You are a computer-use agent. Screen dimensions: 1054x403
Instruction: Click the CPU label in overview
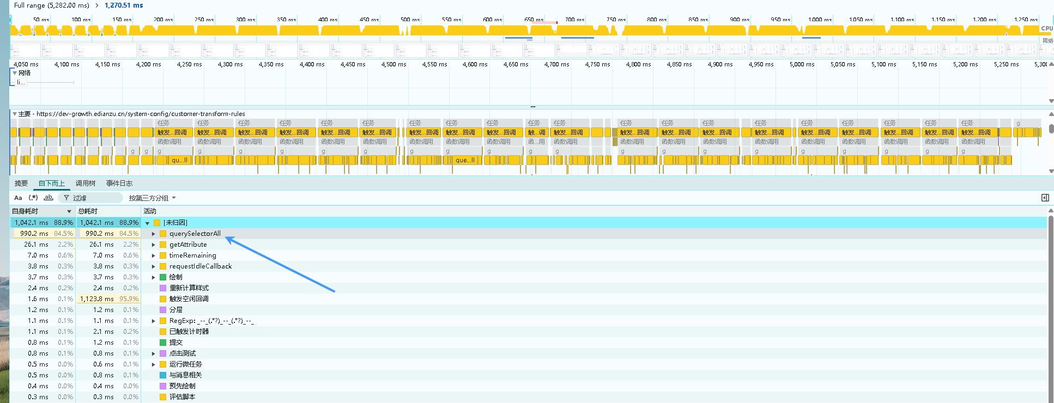1046,28
